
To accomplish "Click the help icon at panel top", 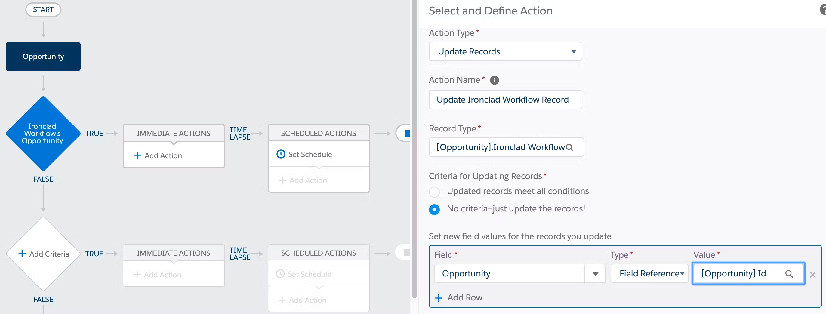I will 823,10.
